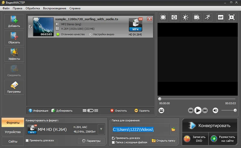Click Разместить на сайте button

(x=223, y=139)
